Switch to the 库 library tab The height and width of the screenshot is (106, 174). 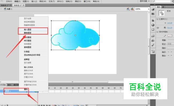pyautogui.click(x=163, y=7)
